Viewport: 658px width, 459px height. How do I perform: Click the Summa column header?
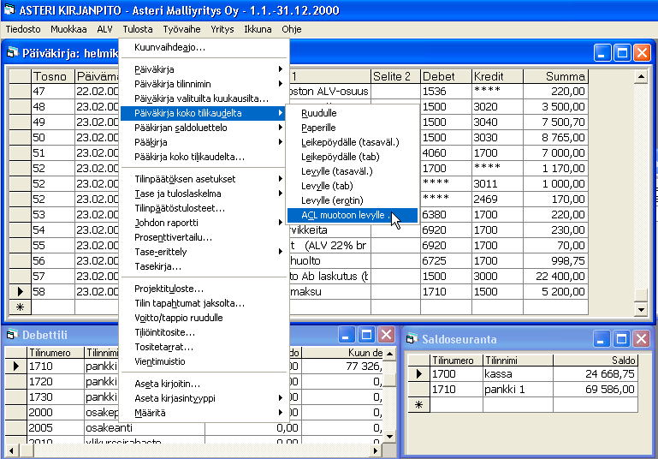[555, 76]
